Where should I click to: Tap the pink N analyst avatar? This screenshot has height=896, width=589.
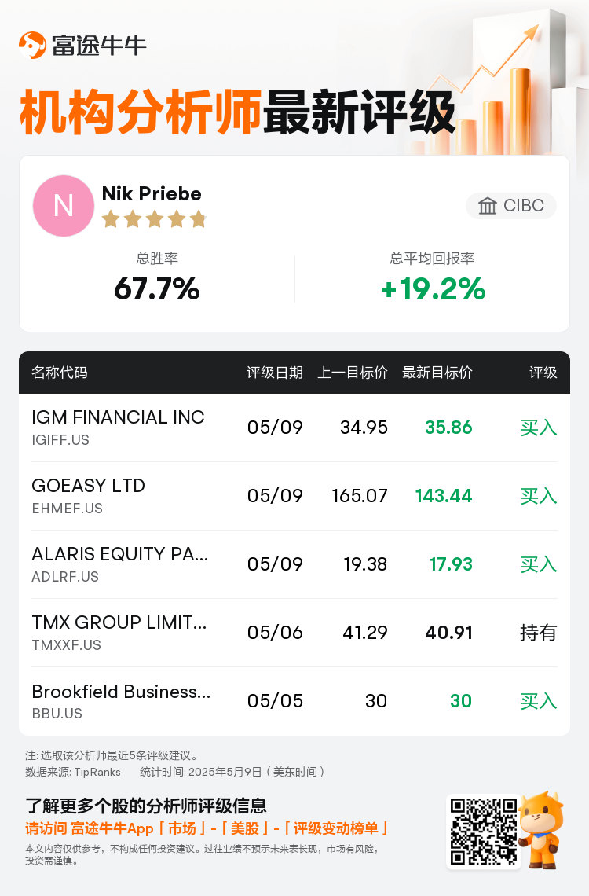point(64,206)
